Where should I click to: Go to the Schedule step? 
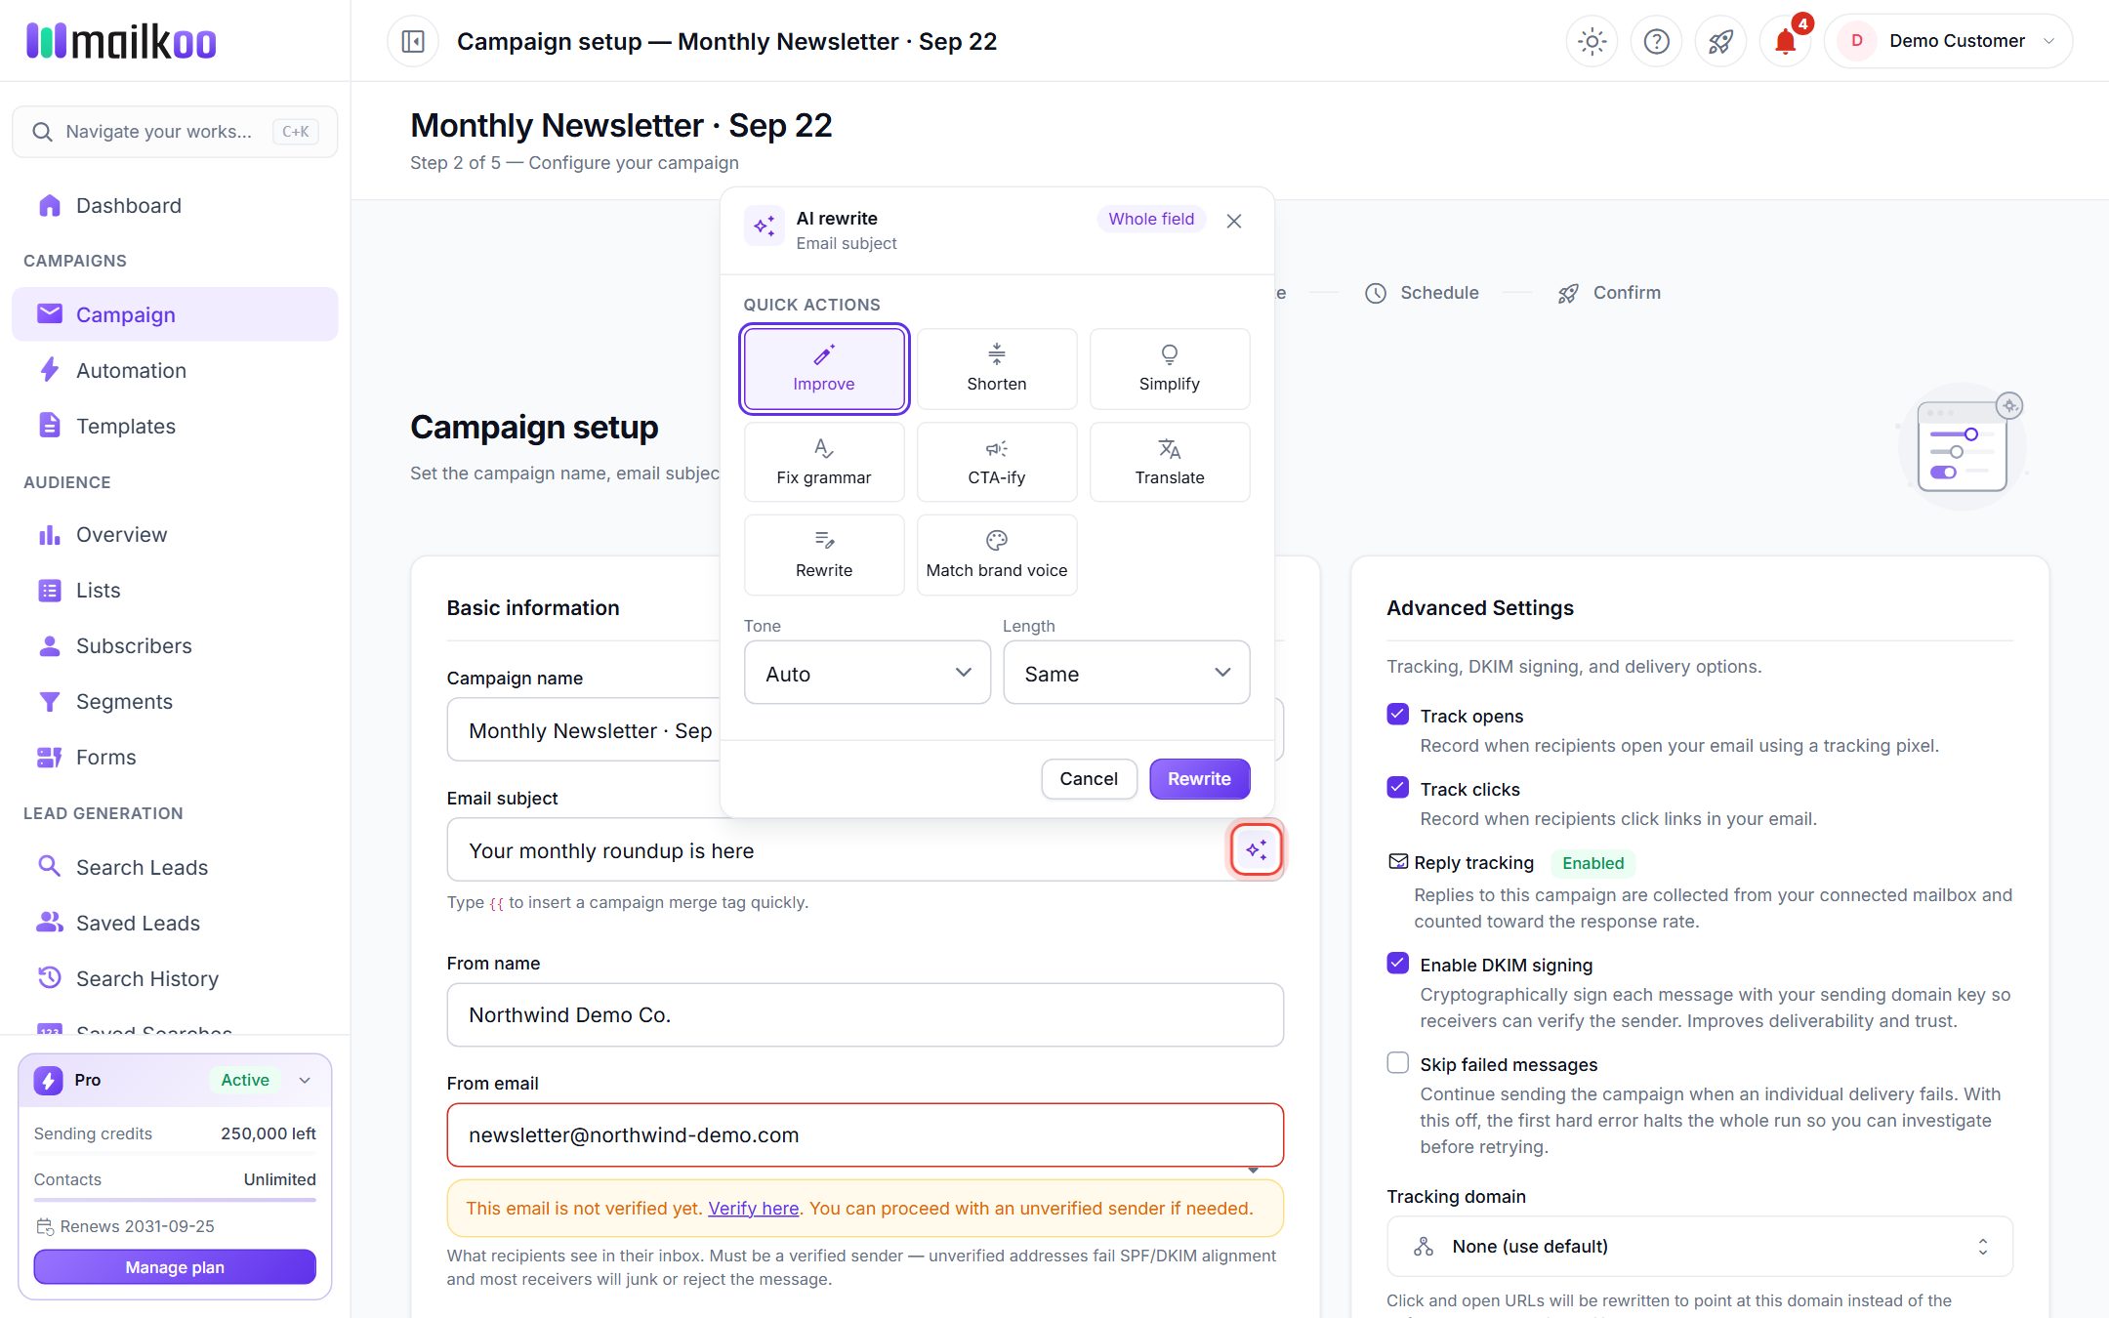tap(1422, 293)
